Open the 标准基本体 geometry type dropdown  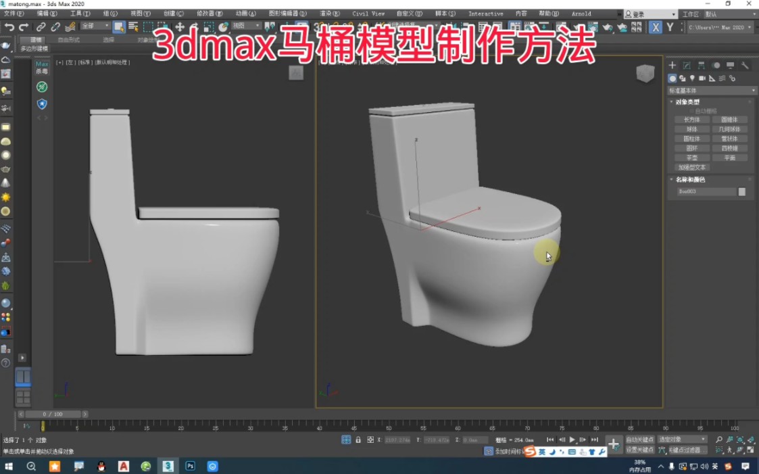pos(712,89)
